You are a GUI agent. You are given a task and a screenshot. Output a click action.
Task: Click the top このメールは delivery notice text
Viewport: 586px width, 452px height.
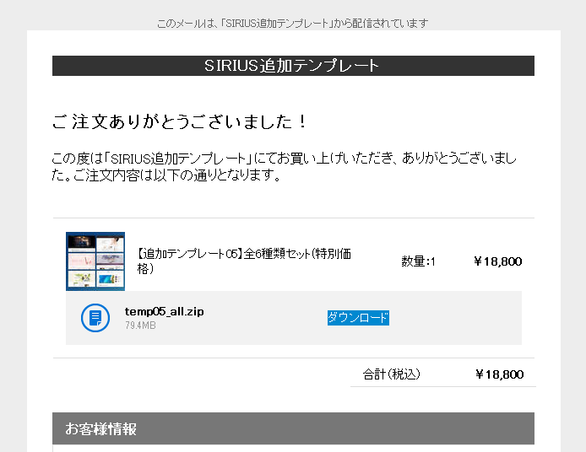click(x=292, y=23)
